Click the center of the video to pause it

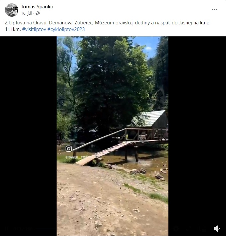[x=113, y=136]
